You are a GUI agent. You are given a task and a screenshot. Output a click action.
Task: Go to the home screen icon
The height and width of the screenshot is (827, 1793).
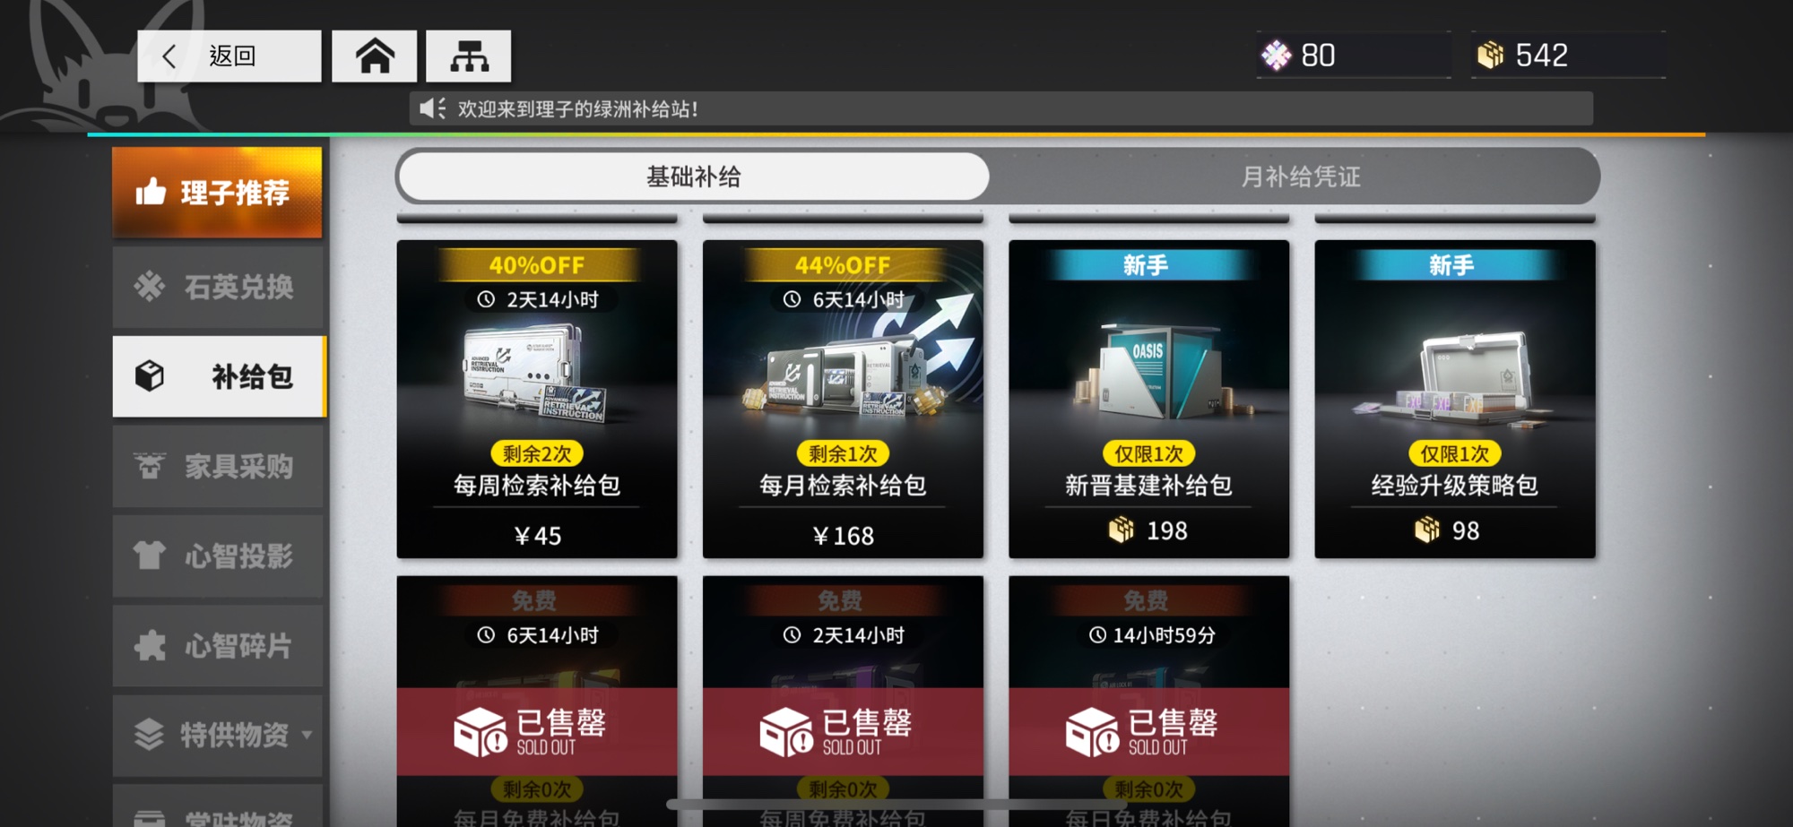pyautogui.click(x=374, y=56)
